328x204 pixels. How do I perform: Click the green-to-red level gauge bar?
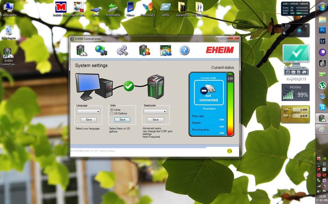[230, 107]
